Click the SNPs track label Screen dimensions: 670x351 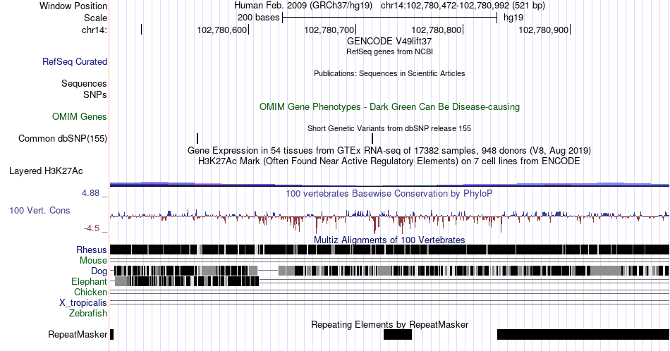click(95, 94)
